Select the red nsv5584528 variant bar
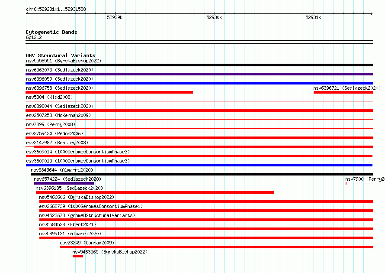385x273 pixels. (206, 229)
